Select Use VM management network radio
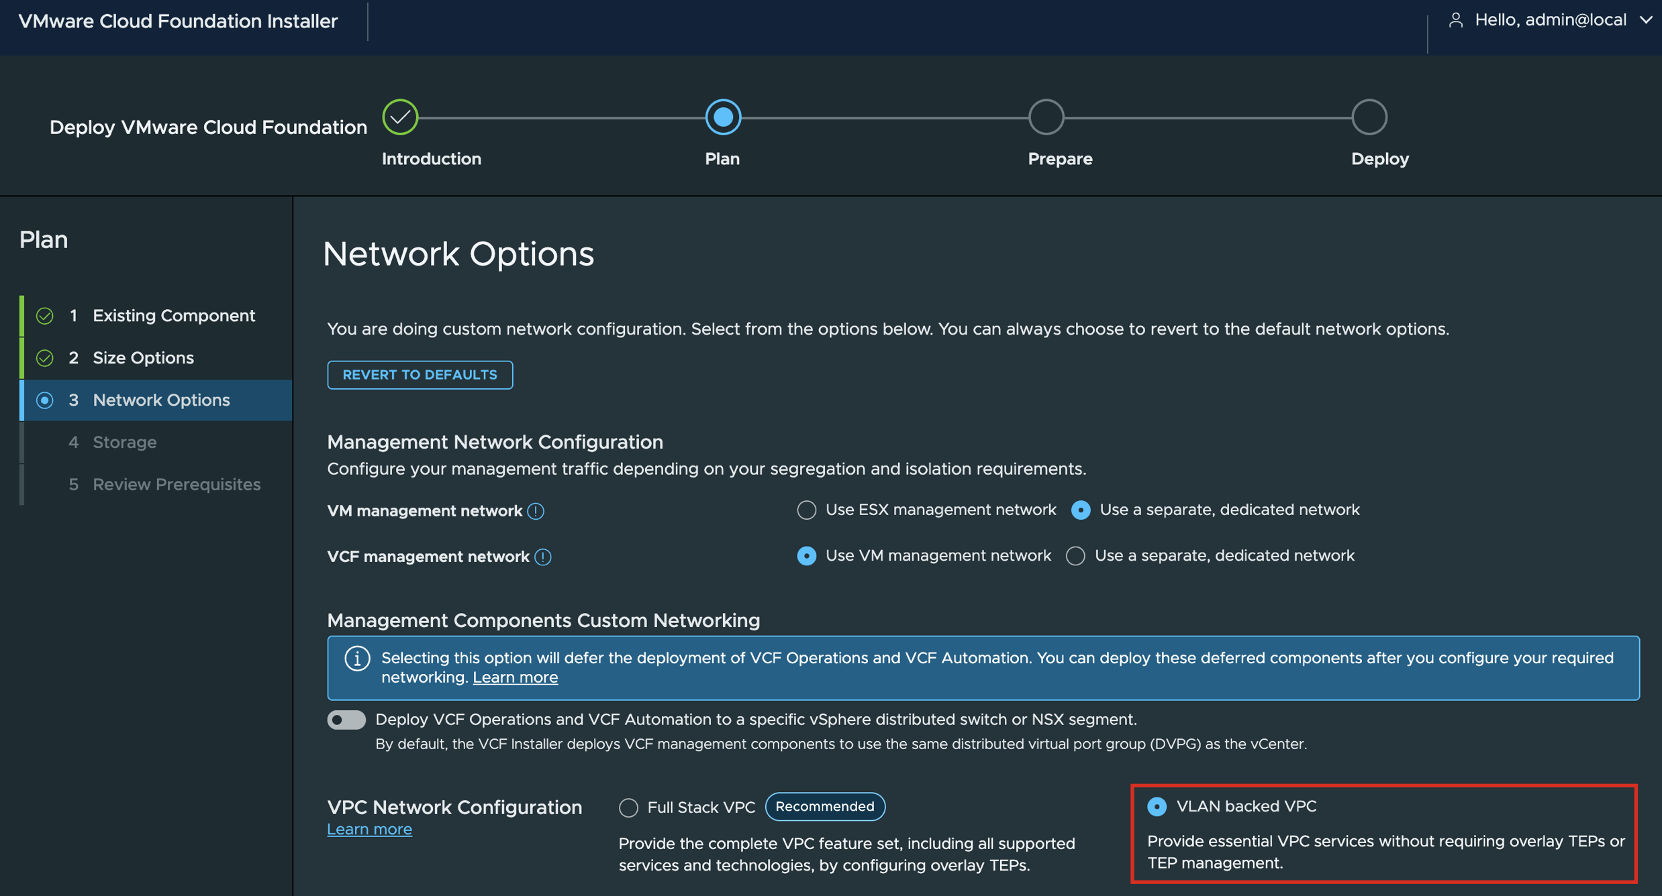Viewport: 1662px width, 896px height. [x=807, y=556]
